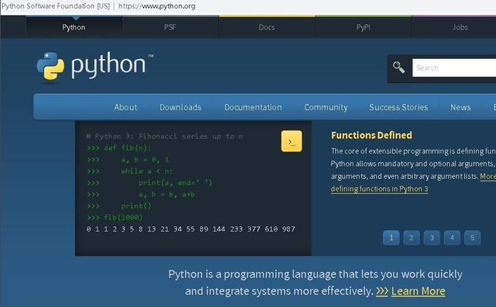The height and width of the screenshot is (307, 496).
Task: Show slide 4 of the code carousel
Action: tap(452, 238)
